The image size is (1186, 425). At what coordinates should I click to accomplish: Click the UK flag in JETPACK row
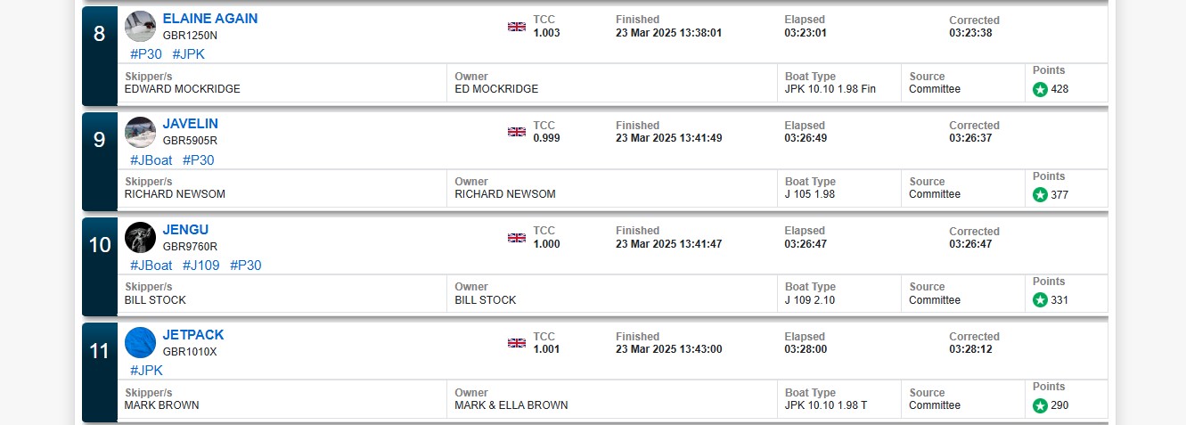click(517, 343)
